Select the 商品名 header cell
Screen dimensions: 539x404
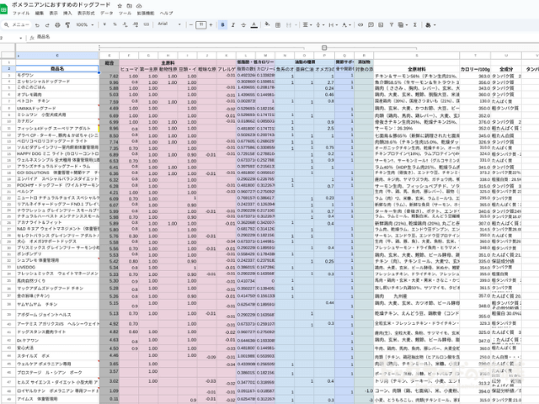(x=57, y=69)
